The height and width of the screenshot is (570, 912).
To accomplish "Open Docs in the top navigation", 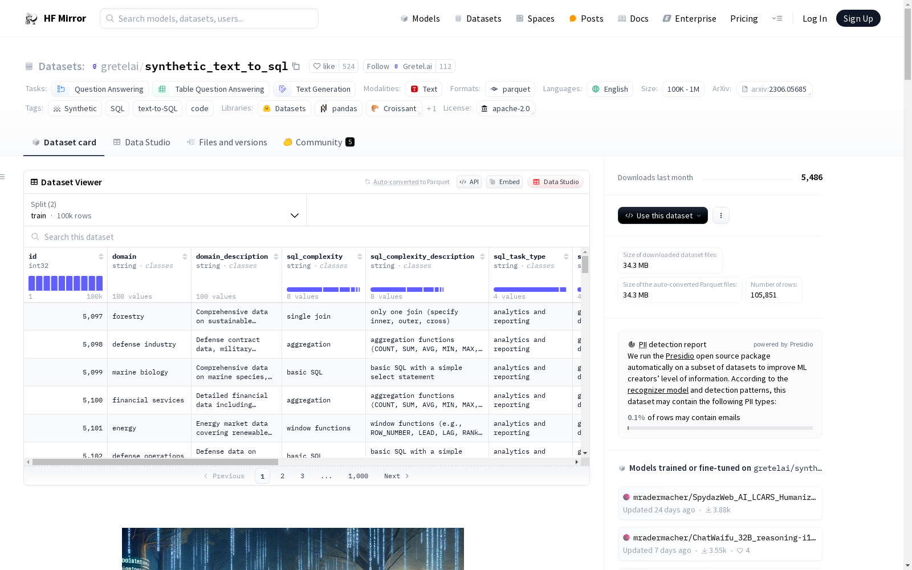I will [x=633, y=18].
